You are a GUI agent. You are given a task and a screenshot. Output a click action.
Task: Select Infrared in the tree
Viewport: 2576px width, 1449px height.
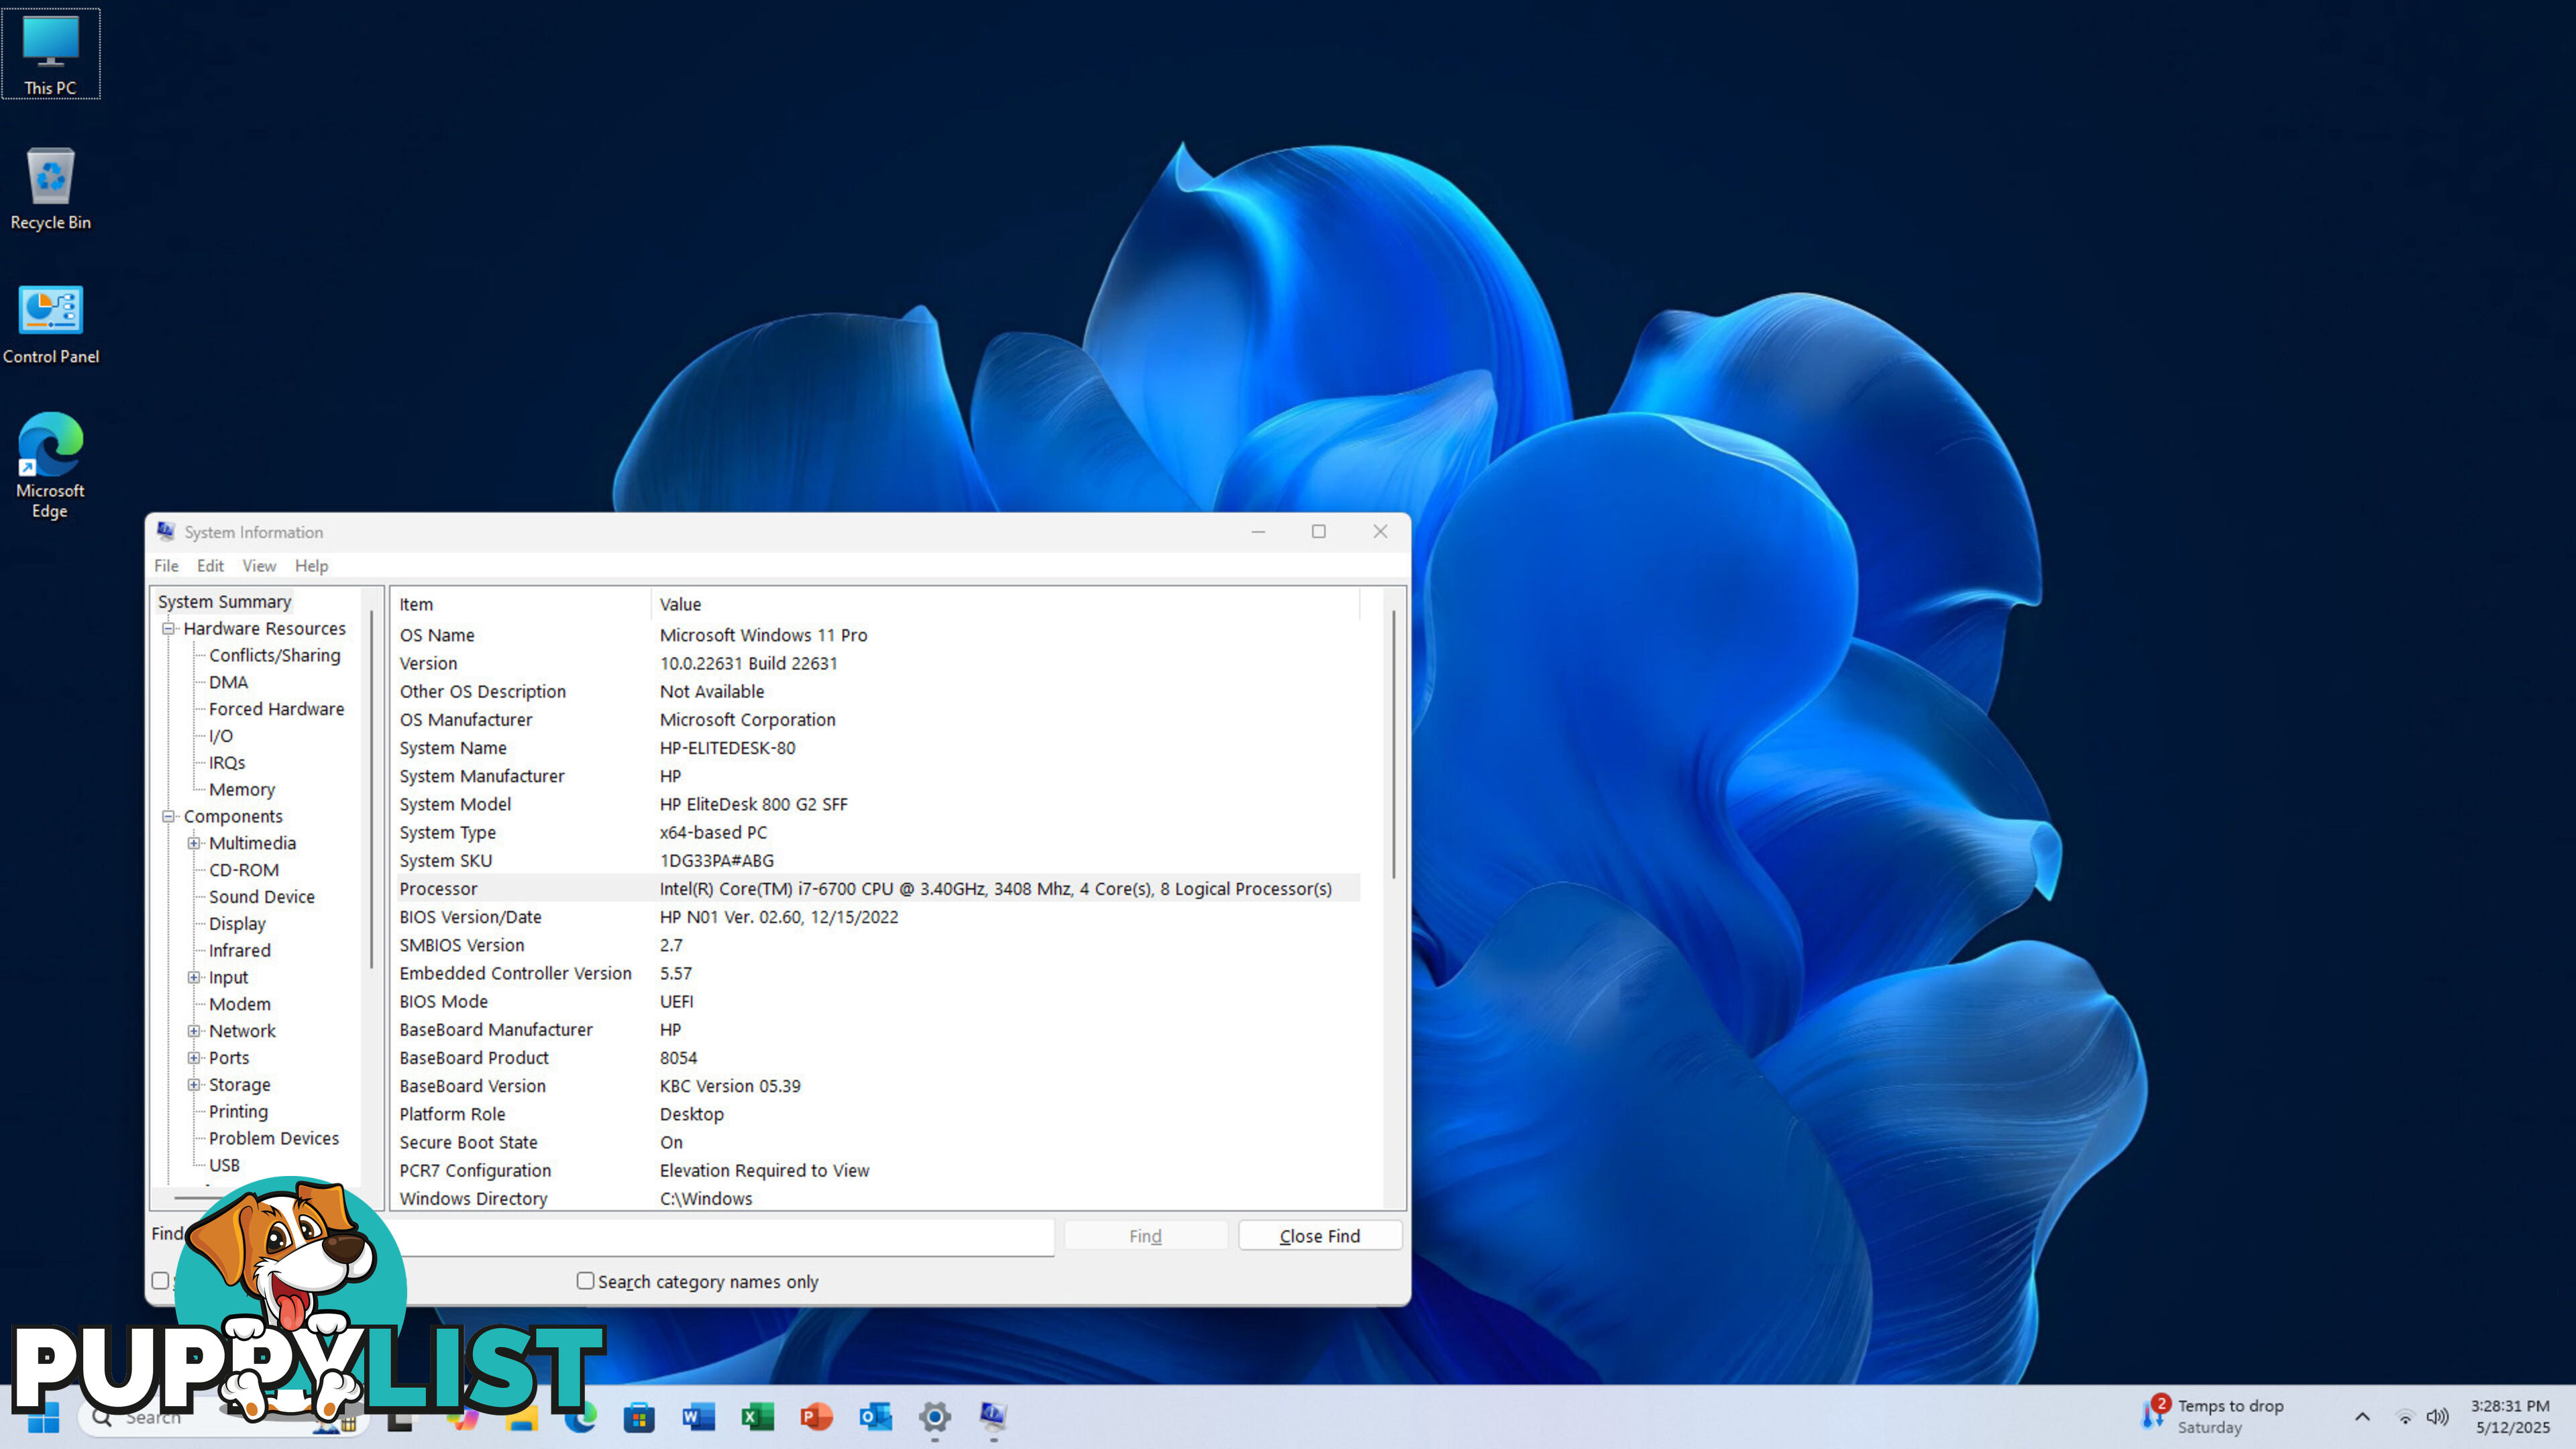[x=239, y=951]
